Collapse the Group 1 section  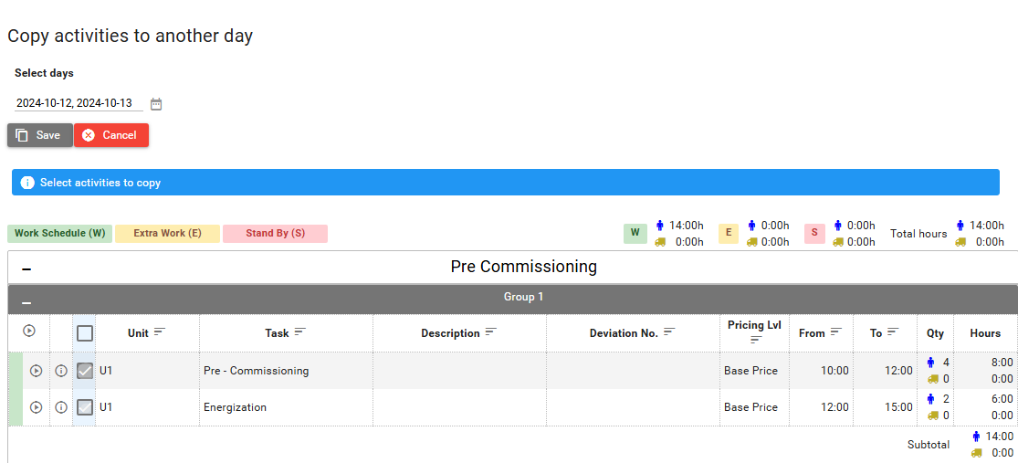point(26,302)
